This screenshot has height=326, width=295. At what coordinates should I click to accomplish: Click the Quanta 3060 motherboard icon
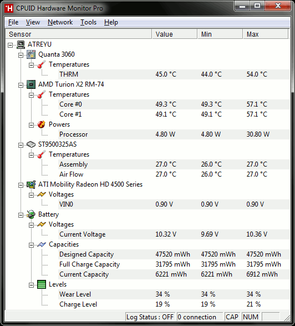click(31, 54)
